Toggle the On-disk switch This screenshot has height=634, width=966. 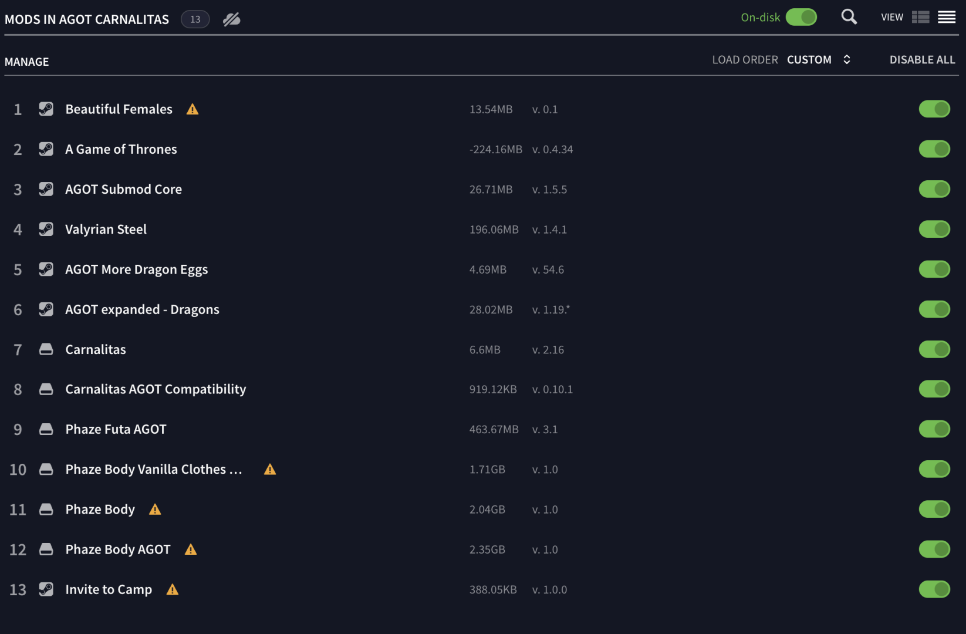(801, 17)
